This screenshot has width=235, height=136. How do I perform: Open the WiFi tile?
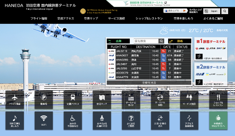44,120
